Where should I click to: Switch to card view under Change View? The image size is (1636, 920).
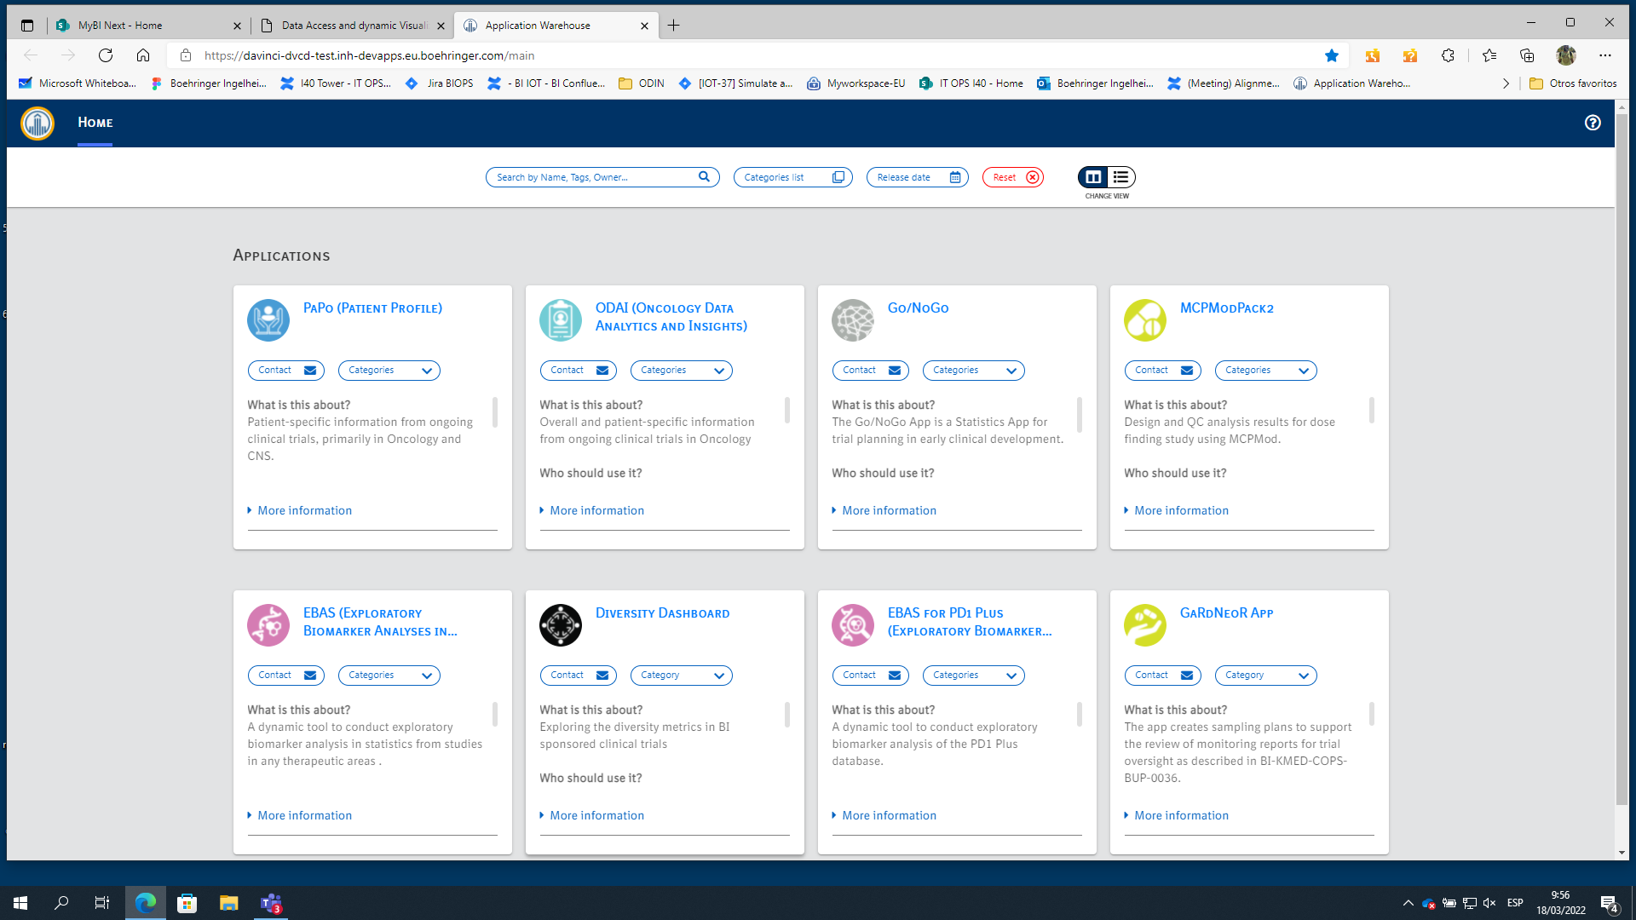[x=1092, y=177]
